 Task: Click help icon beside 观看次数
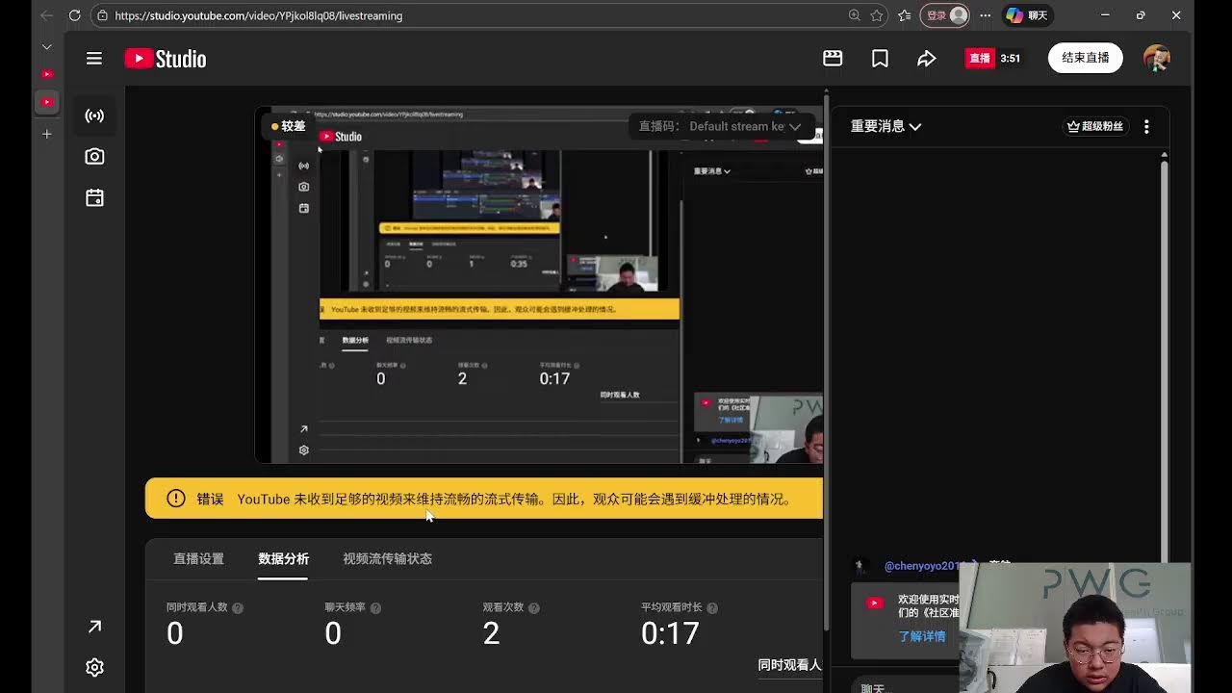(x=533, y=608)
